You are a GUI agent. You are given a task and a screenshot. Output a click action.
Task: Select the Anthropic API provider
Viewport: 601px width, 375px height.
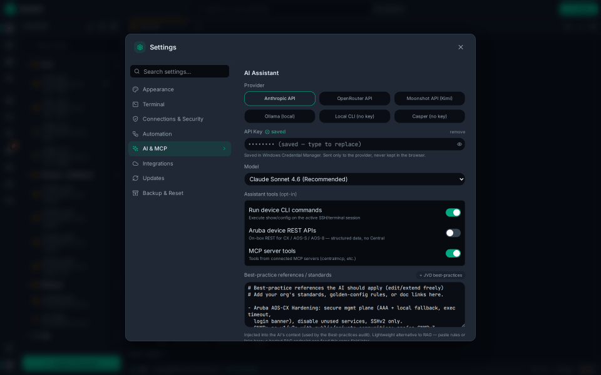click(x=280, y=98)
